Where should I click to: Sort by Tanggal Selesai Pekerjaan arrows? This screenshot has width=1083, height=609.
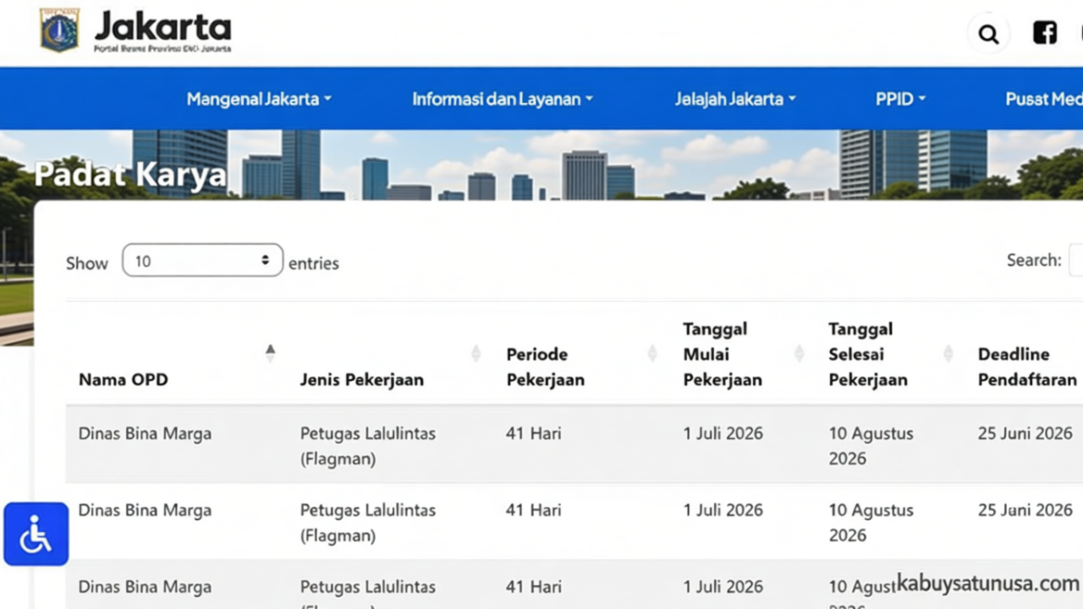point(948,354)
